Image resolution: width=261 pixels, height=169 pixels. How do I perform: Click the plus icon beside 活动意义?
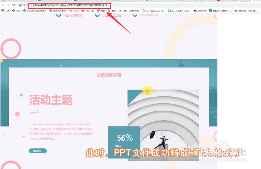click(135, 15)
